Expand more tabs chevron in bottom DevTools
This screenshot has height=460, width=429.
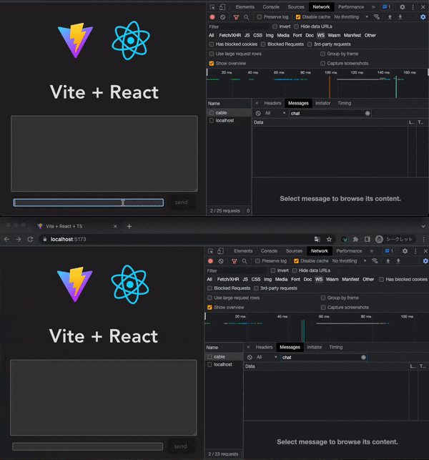pyautogui.click(x=372, y=251)
